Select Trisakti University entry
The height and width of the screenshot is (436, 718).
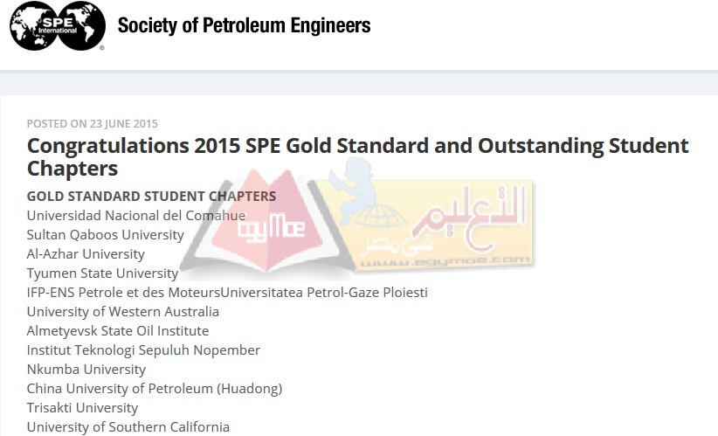[82, 408]
